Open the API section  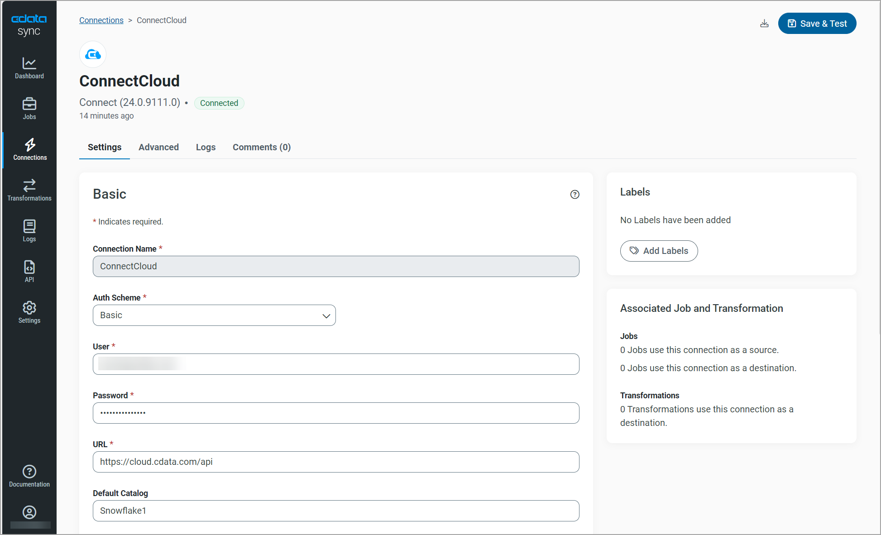[29, 271]
